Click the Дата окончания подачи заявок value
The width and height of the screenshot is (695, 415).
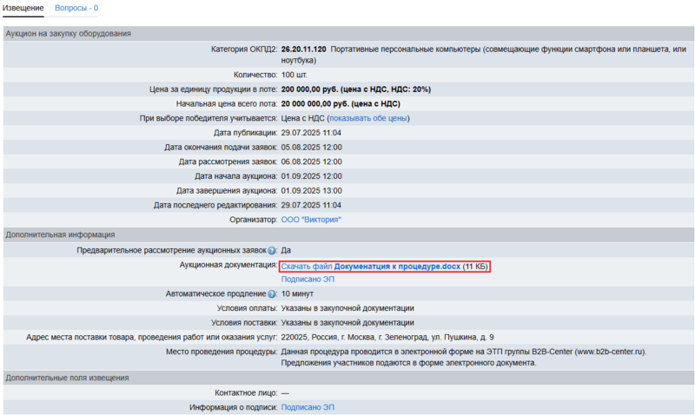point(311,147)
